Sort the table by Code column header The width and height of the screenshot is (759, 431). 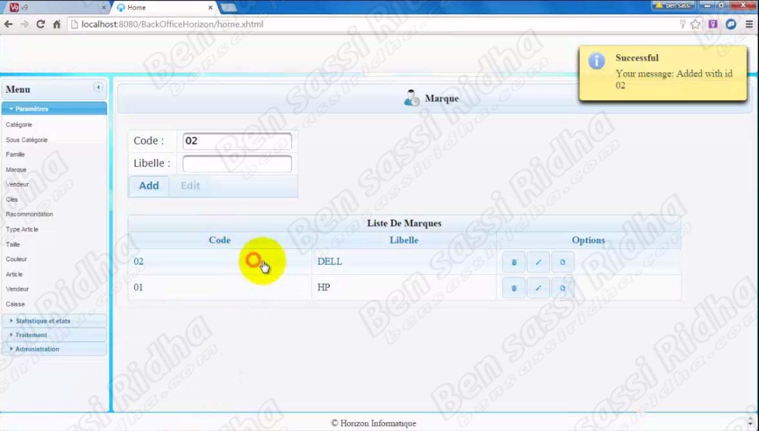219,240
